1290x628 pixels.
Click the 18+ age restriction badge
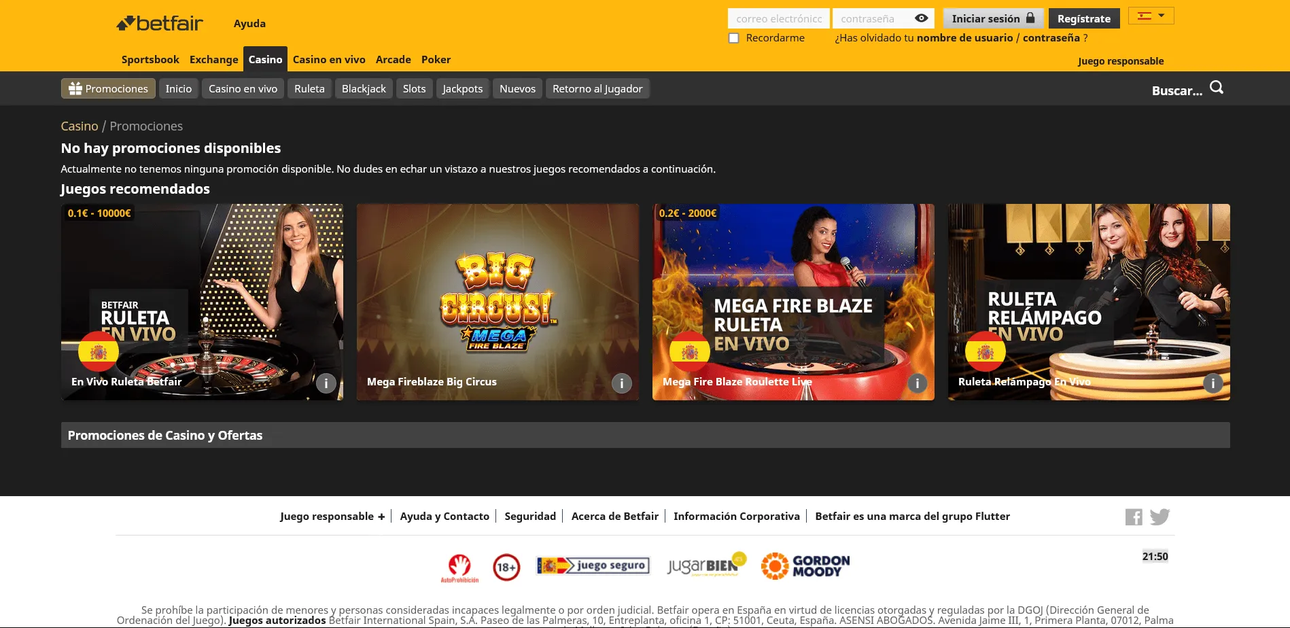coord(506,567)
